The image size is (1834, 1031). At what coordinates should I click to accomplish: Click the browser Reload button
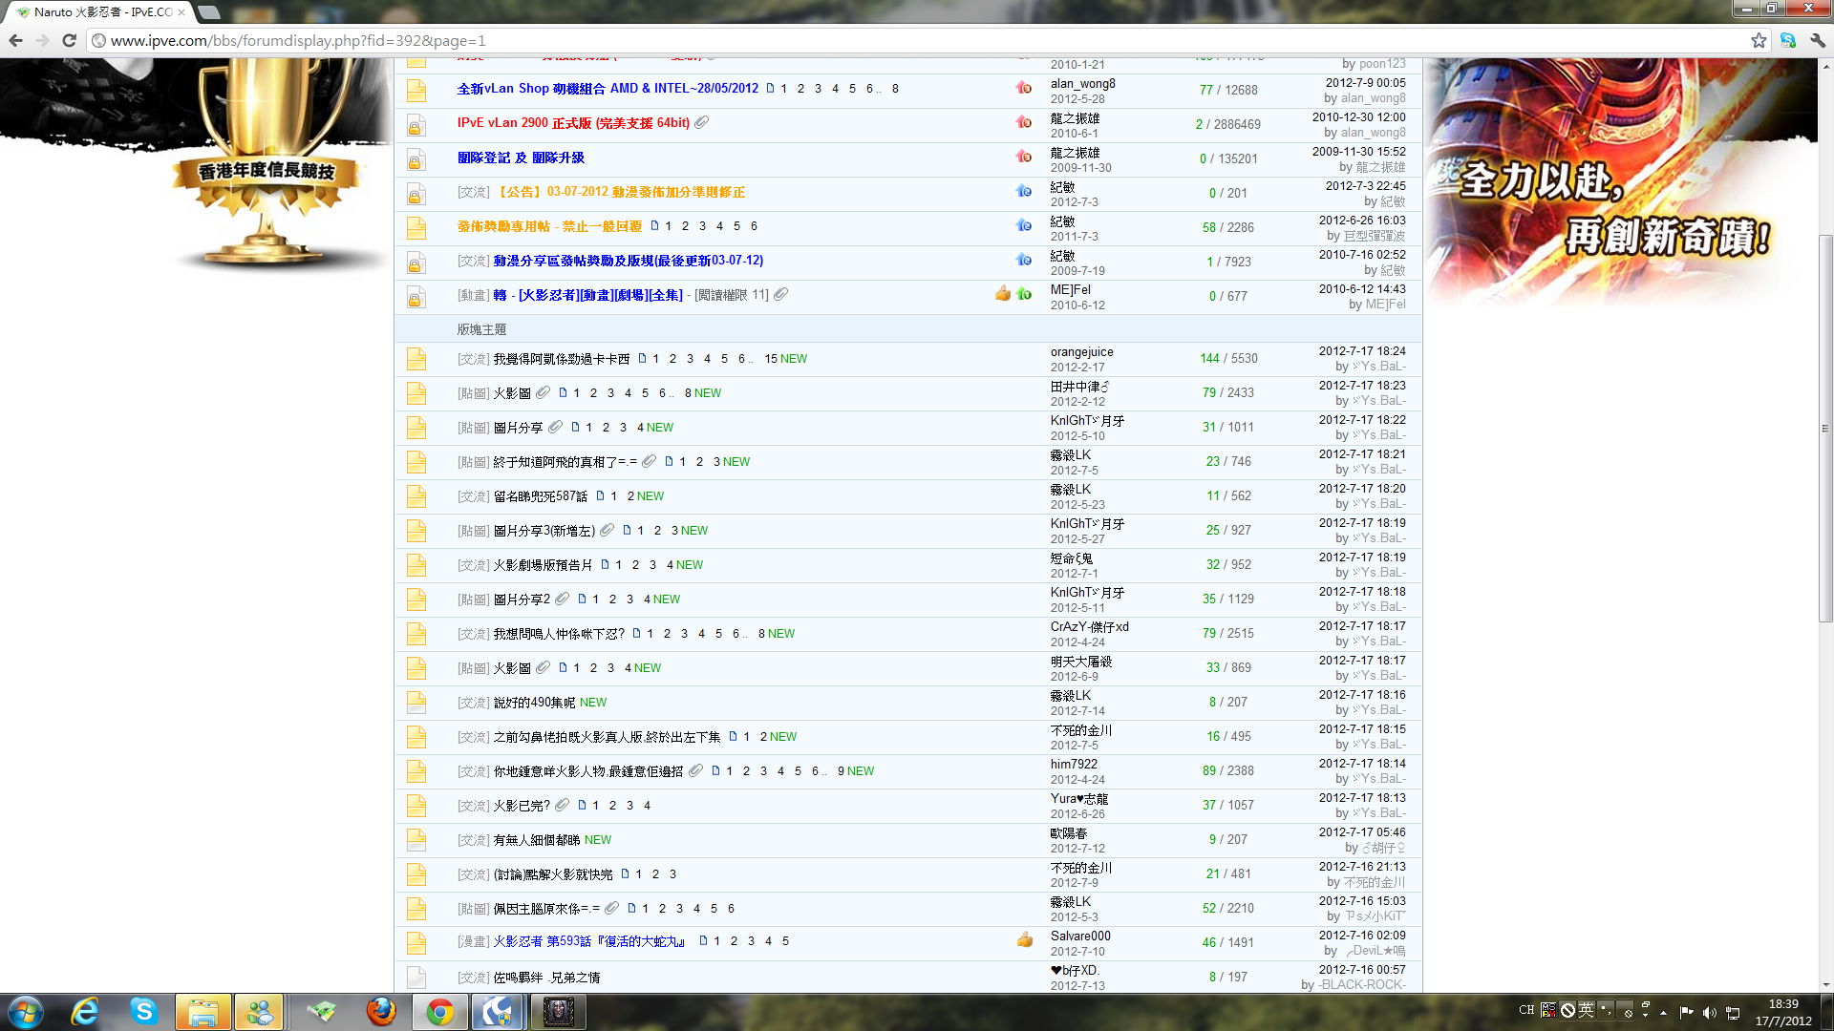(x=69, y=40)
